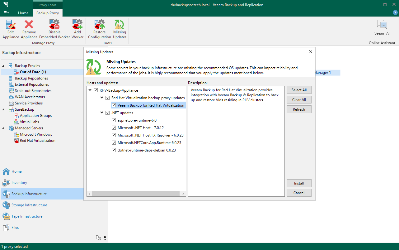The height and width of the screenshot is (250, 399).
Task: Uncheck aspnetcore-runtime-6.0 update
Action: click(114, 120)
